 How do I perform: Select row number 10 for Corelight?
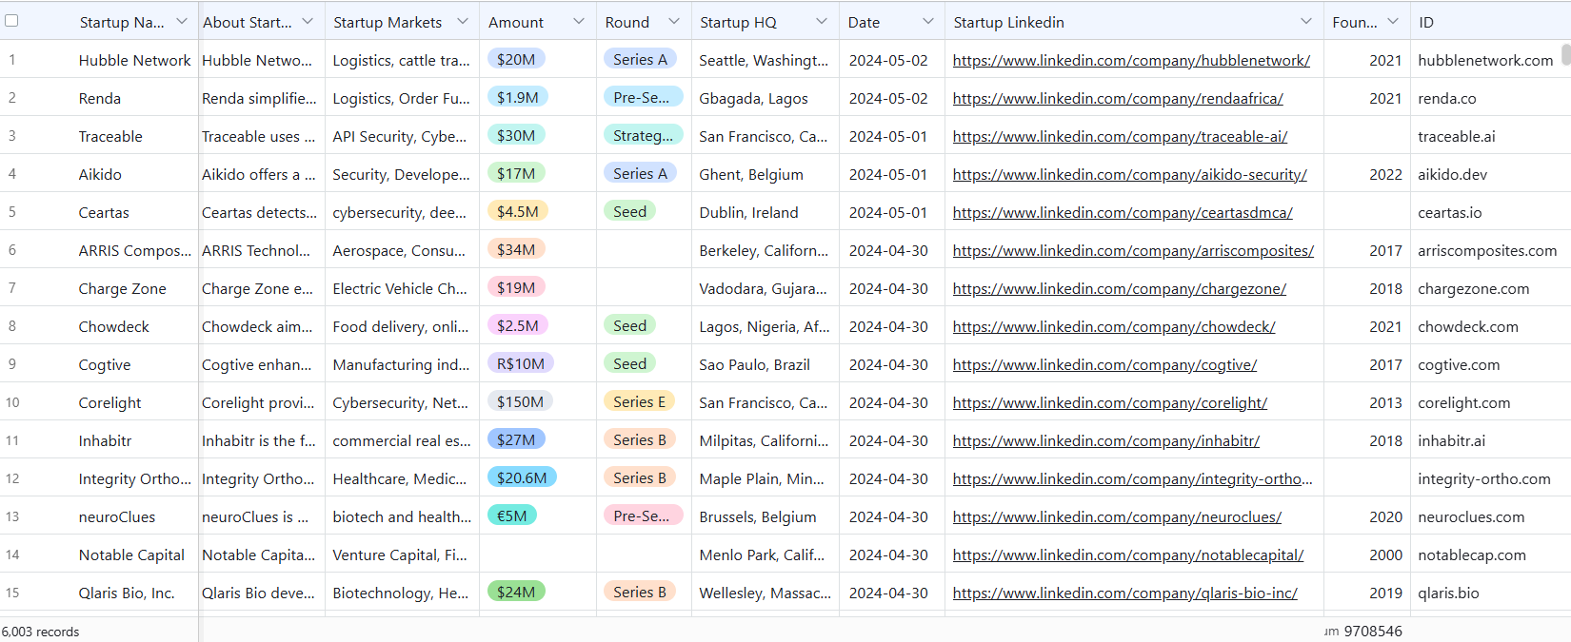pos(12,402)
